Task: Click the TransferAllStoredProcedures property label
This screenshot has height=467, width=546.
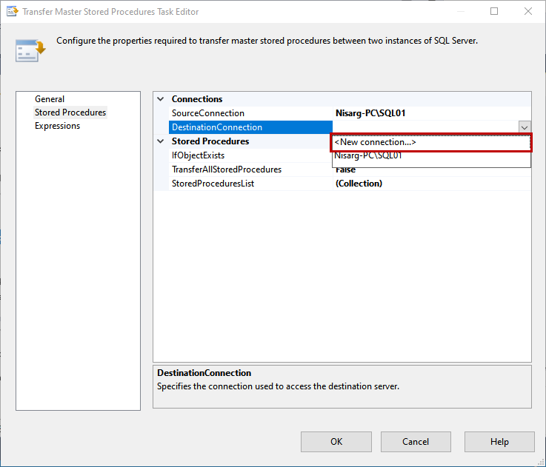Action: click(227, 169)
